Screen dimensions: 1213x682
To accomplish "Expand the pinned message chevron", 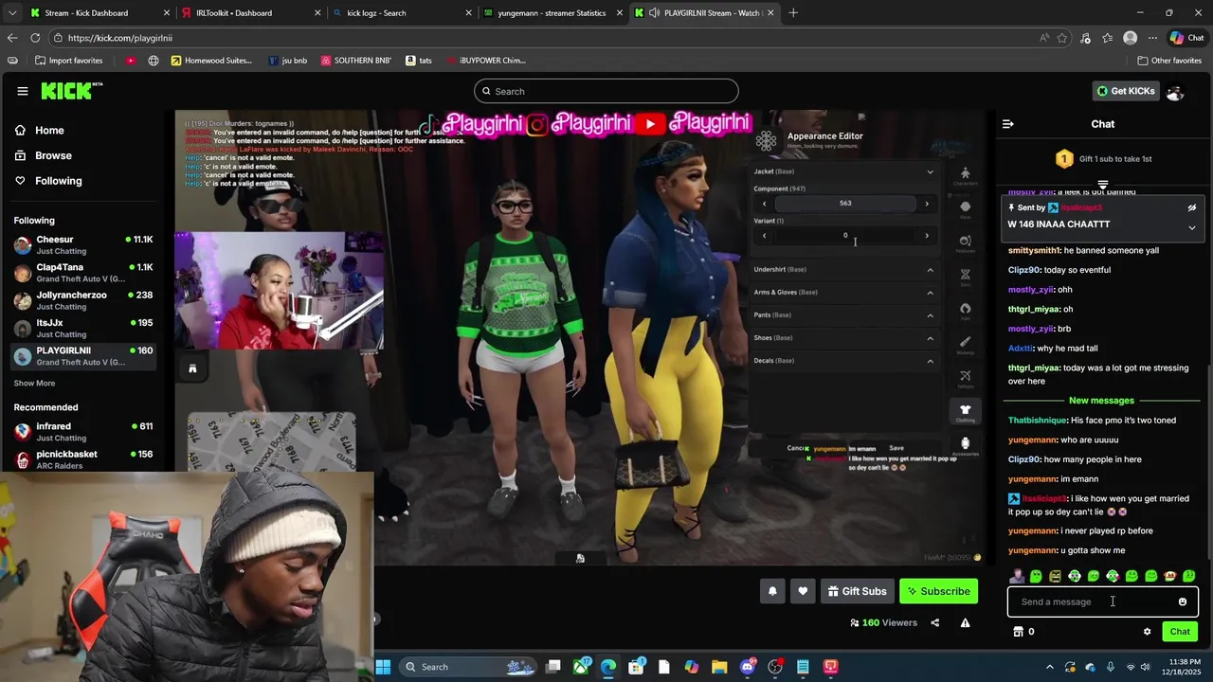I will (x=1192, y=227).
